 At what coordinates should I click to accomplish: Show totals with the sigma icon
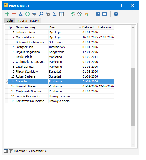pyautogui.click(x=55, y=14)
